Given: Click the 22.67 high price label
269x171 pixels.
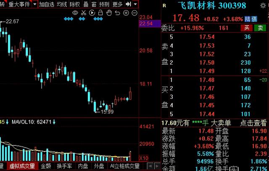Looking at the screenshot, I should 12,21.
